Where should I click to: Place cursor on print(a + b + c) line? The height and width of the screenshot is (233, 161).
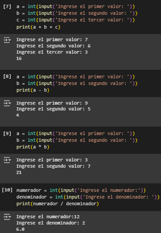[38, 27]
